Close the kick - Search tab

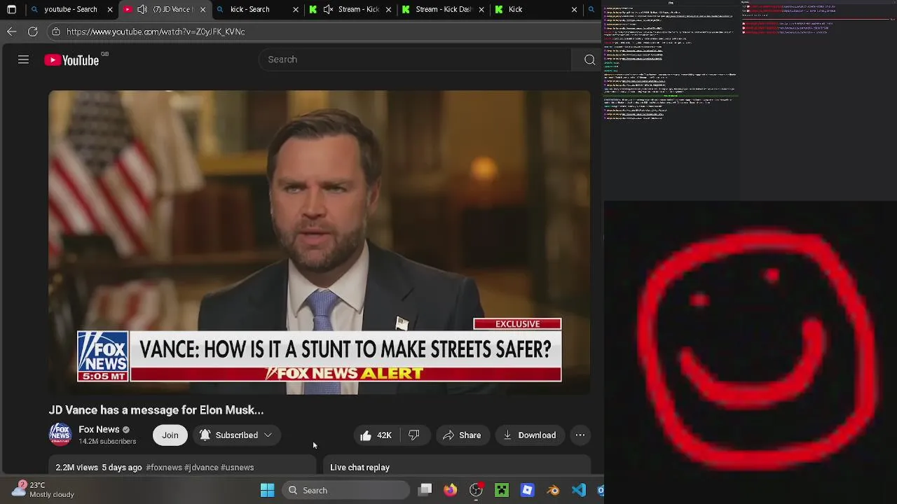coord(296,9)
